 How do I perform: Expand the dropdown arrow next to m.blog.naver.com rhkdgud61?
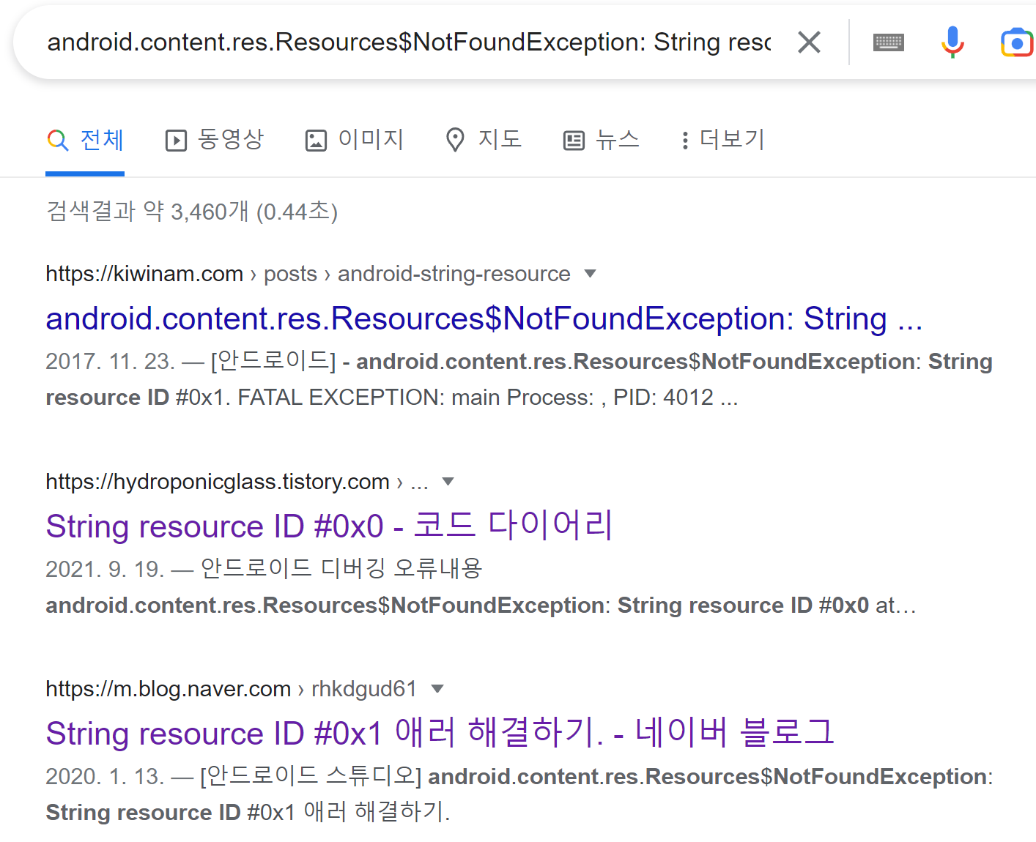tap(438, 689)
